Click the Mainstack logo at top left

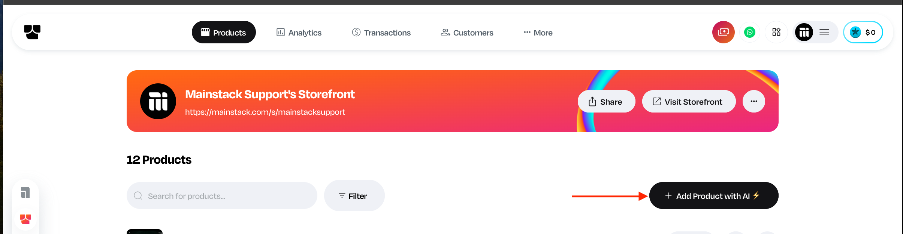32,32
